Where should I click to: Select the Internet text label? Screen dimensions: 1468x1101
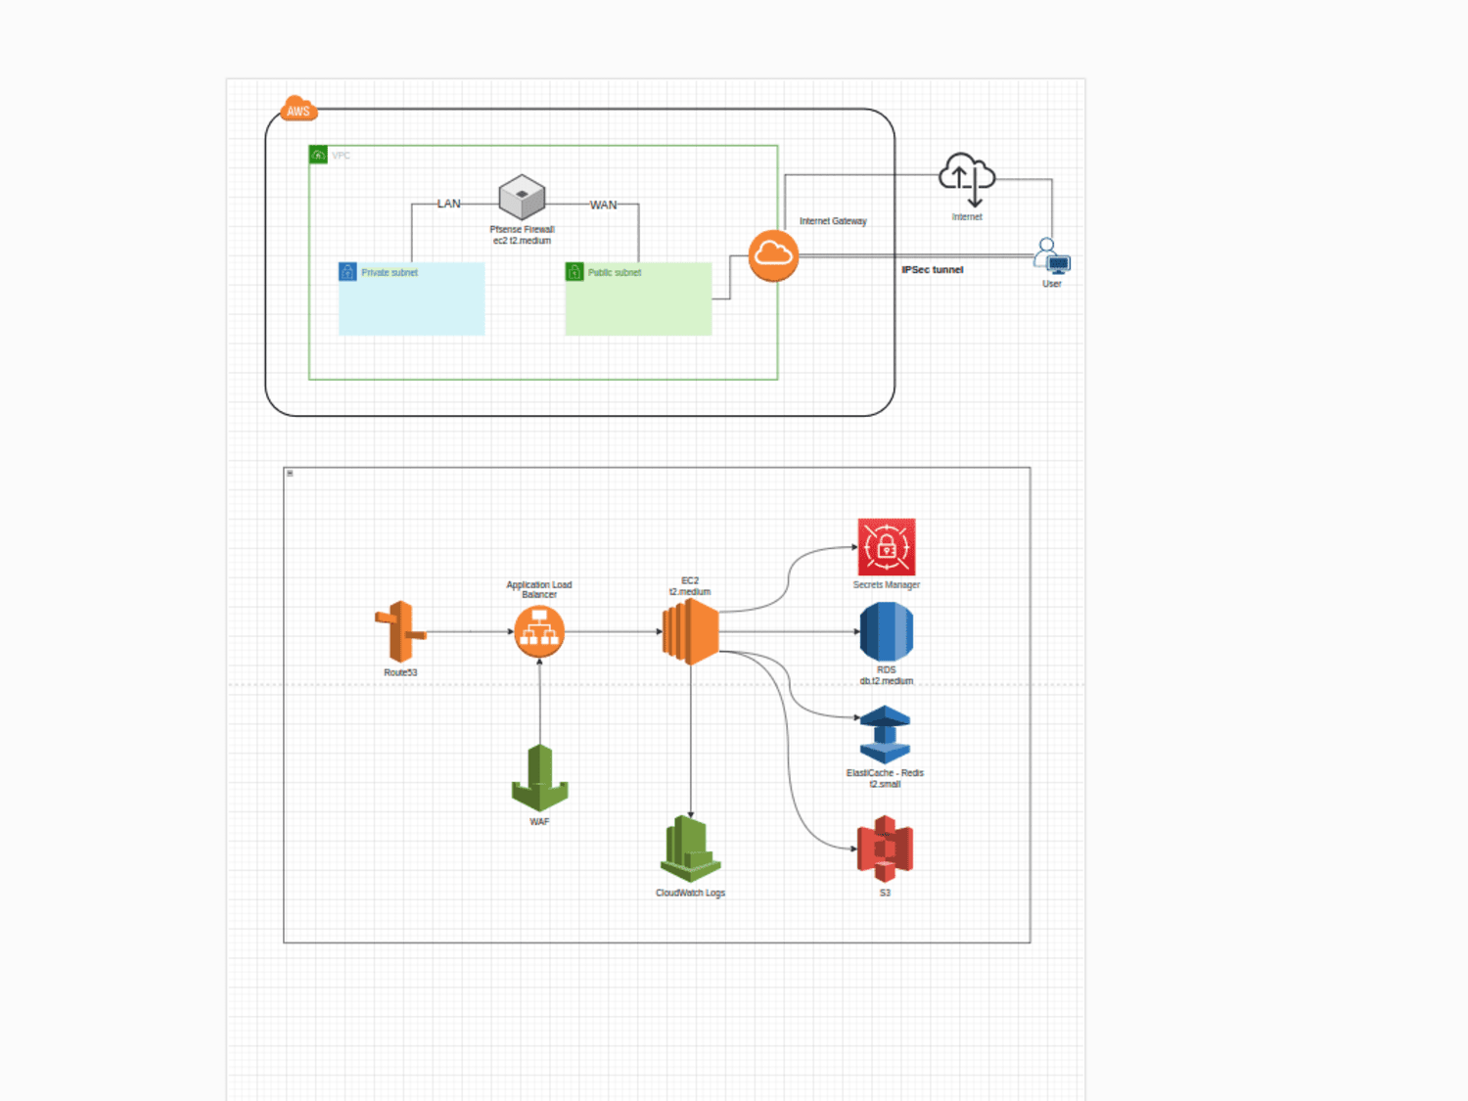tap(967, 217)
